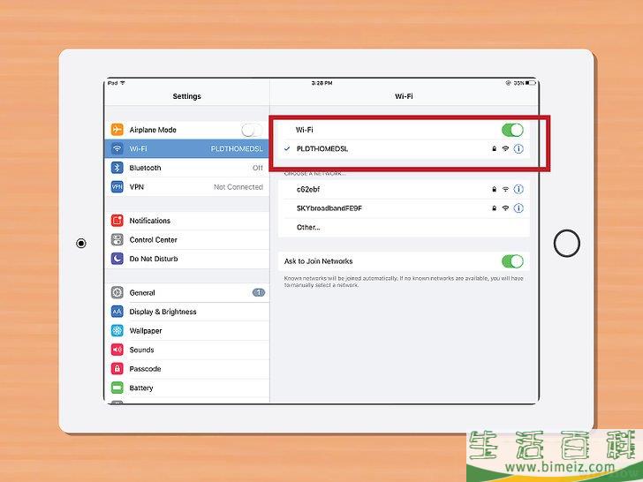Viewport: 643px width, 482px height.
Task: Tap the Sounds speaker icon
Action: coord(117,350)
